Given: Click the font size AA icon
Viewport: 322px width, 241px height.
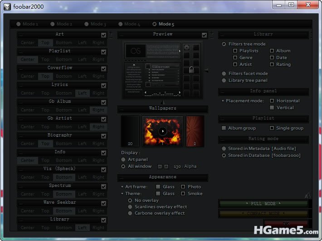Looking at the screenshot, I should pos(308,196).
